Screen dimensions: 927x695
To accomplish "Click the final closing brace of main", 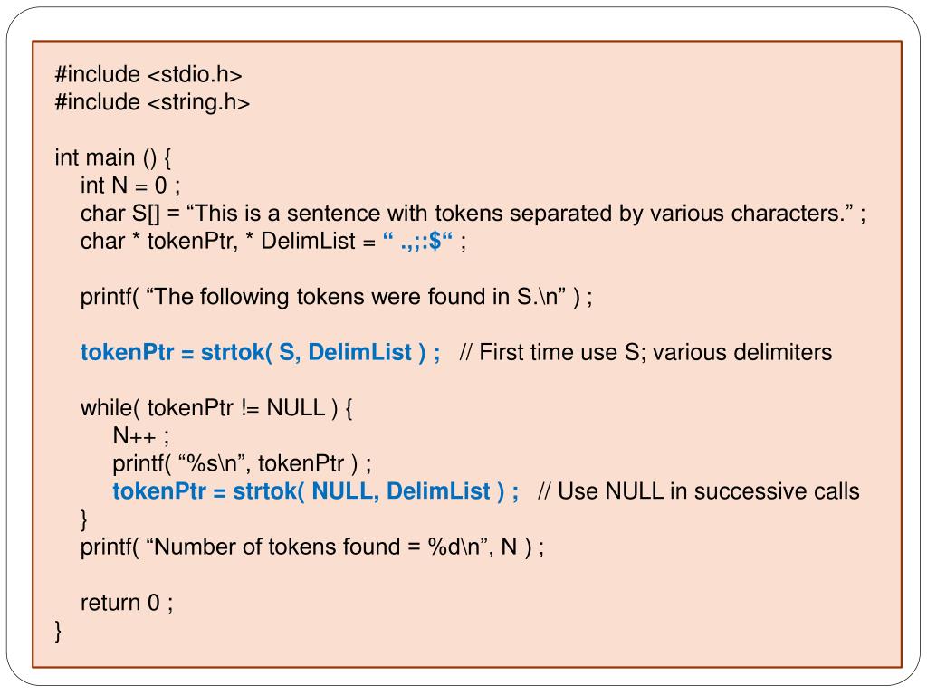I will coord(58,631).
